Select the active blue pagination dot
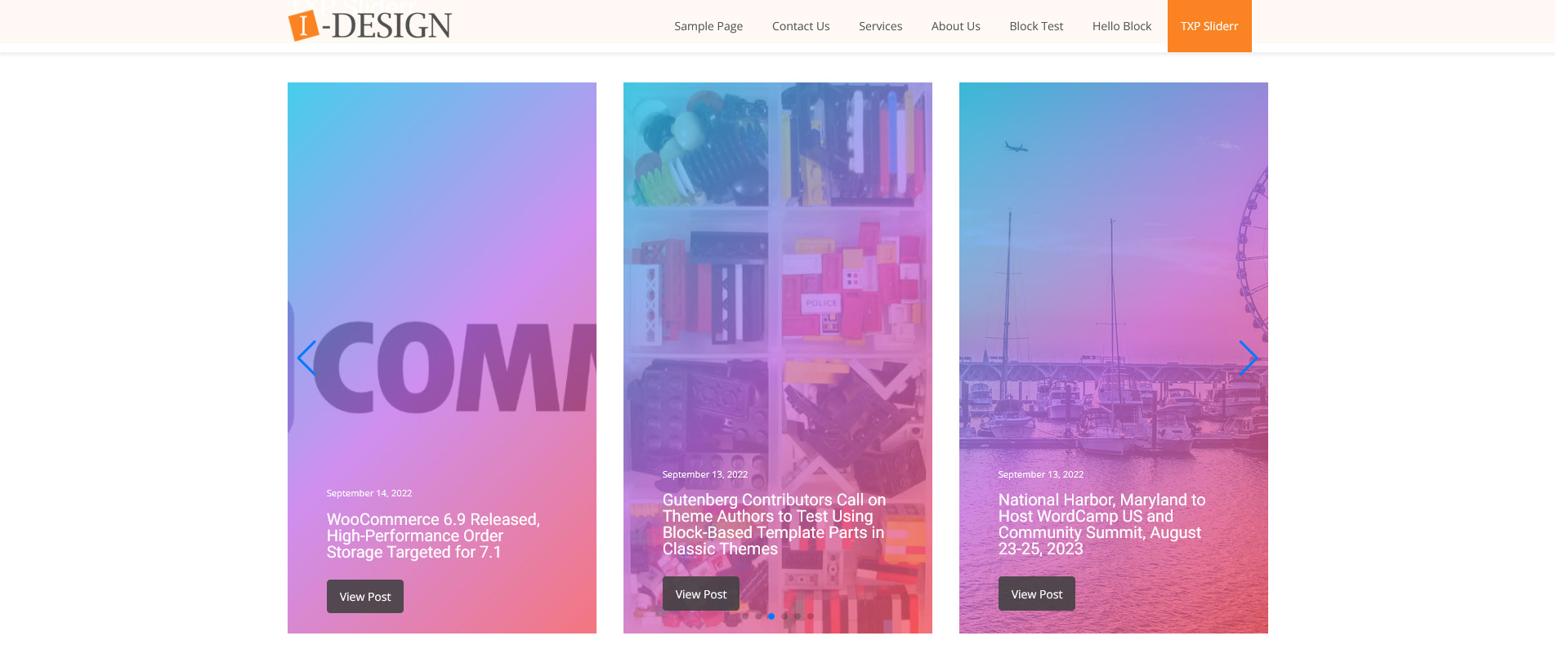This screenshot has height=658, width=1555. [771, 616]
